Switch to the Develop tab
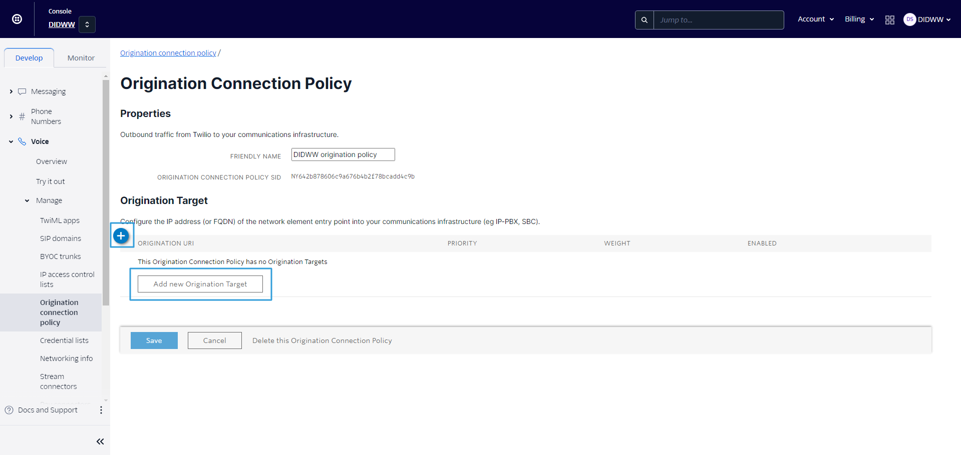This screenshot has width=961, height=455. tap(29, 58)
